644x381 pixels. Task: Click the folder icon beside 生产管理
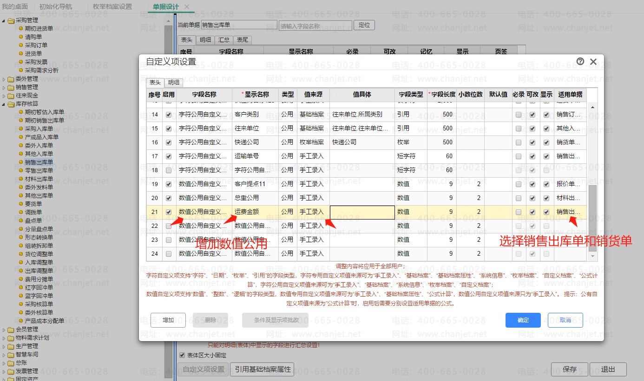[x=11, y=346]
